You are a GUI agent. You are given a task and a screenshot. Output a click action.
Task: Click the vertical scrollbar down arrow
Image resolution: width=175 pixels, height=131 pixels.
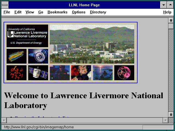pyautogui.click(x=171, y=115)
